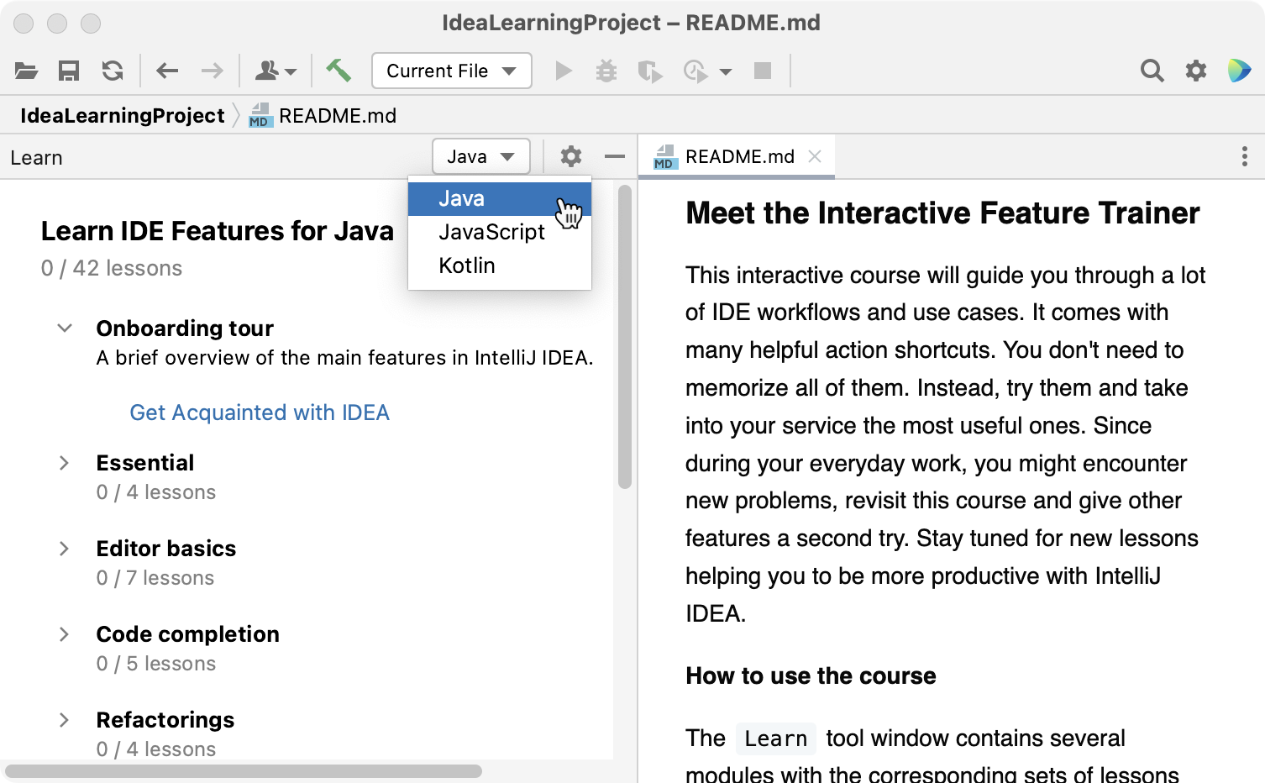The width and height of the screenshot is (1265, 783).
Task: Click the '0 / 42 lessons' progress text
Action: coord(112,268)
